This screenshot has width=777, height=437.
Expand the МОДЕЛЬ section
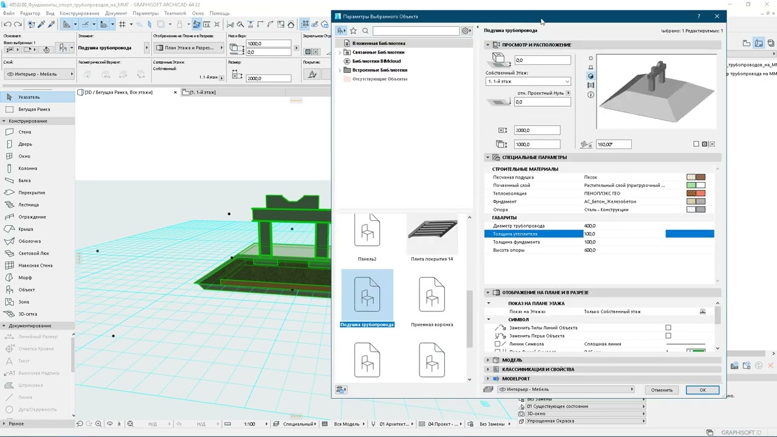pyautogui.click(x=487, y=360)
